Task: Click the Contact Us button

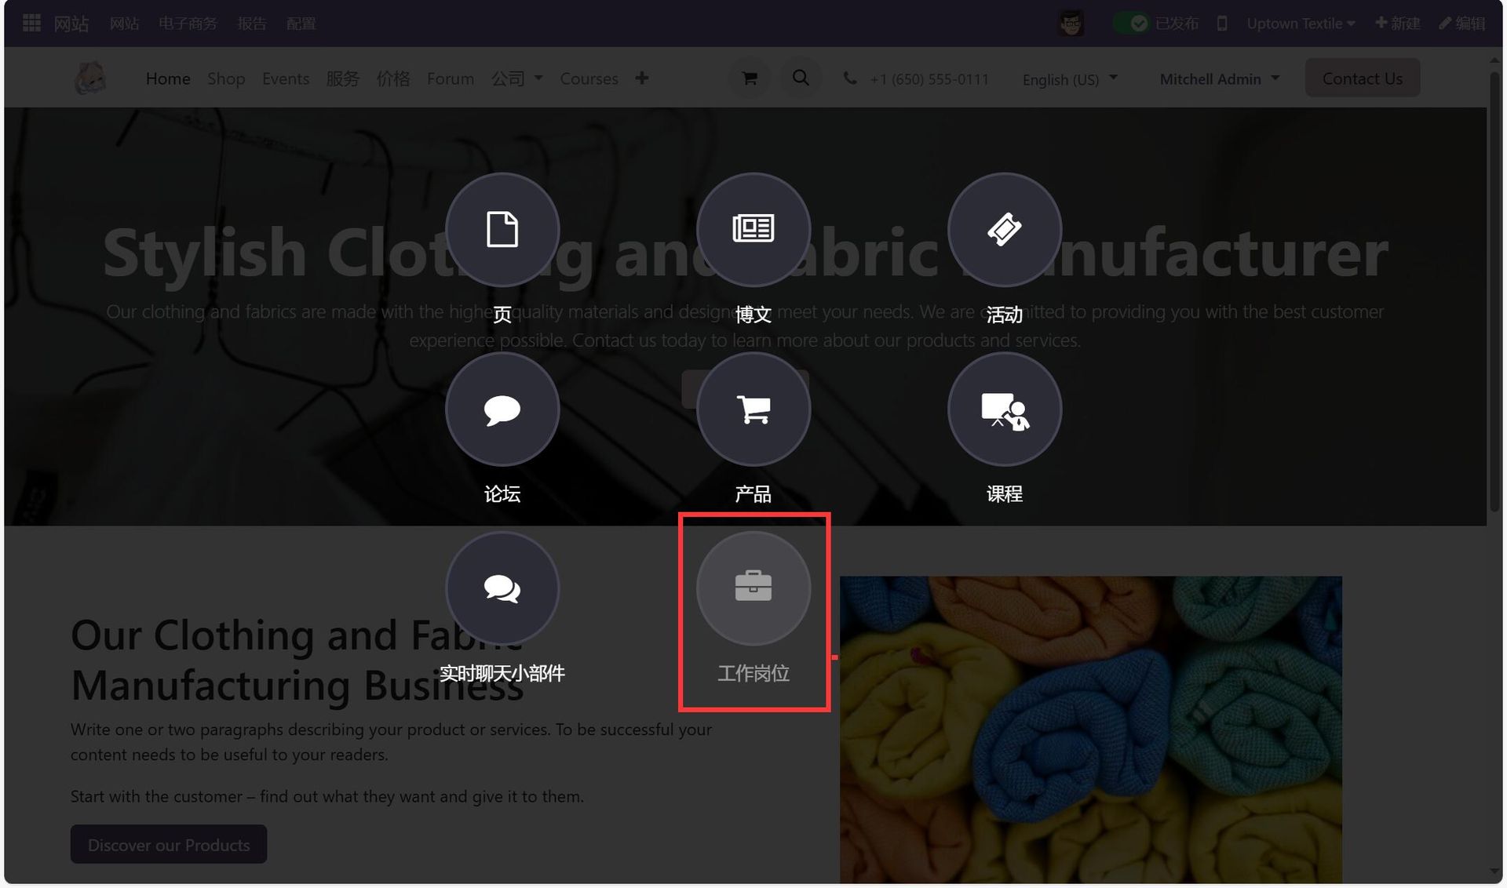Action: (1363, 78)
